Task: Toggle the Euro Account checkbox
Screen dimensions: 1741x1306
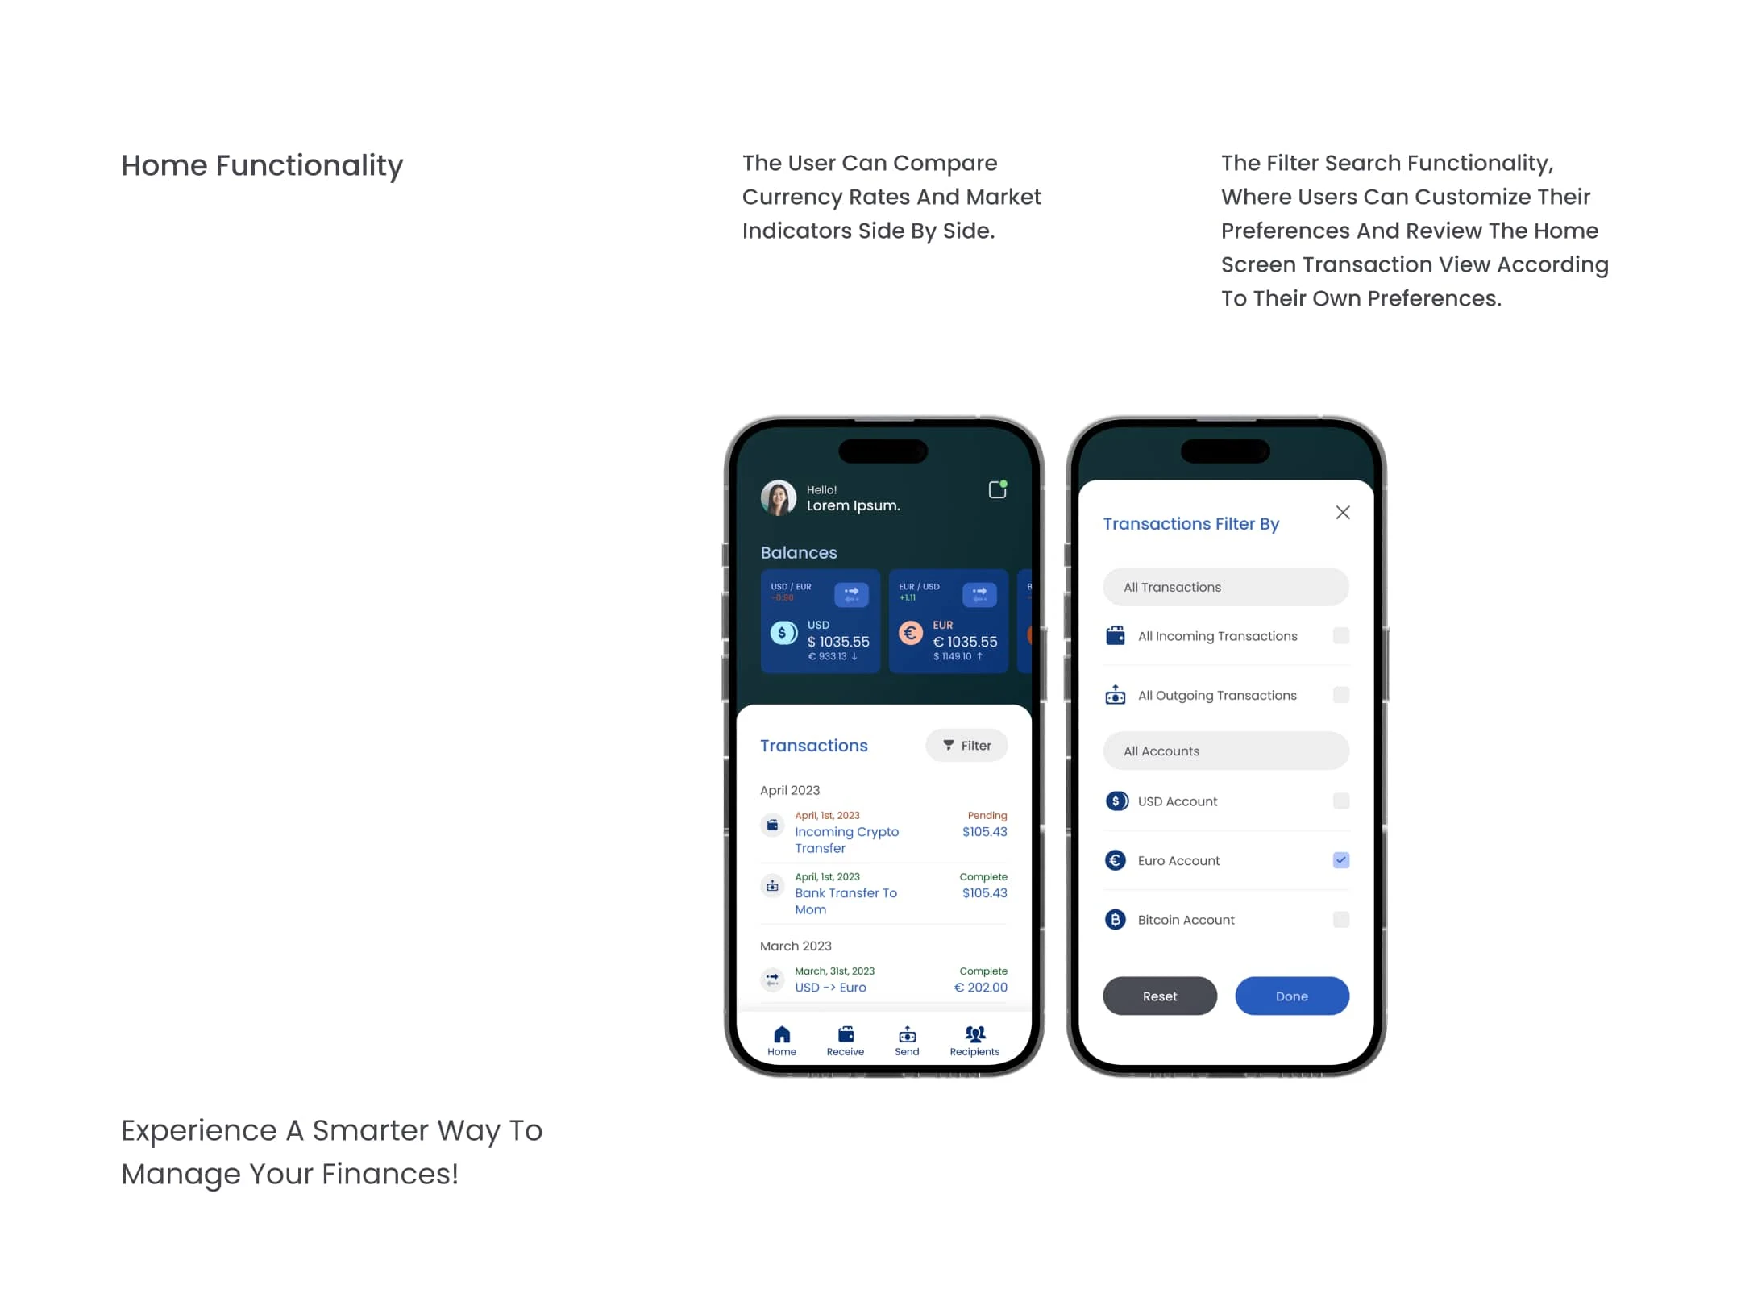Action: point(1340,860)
